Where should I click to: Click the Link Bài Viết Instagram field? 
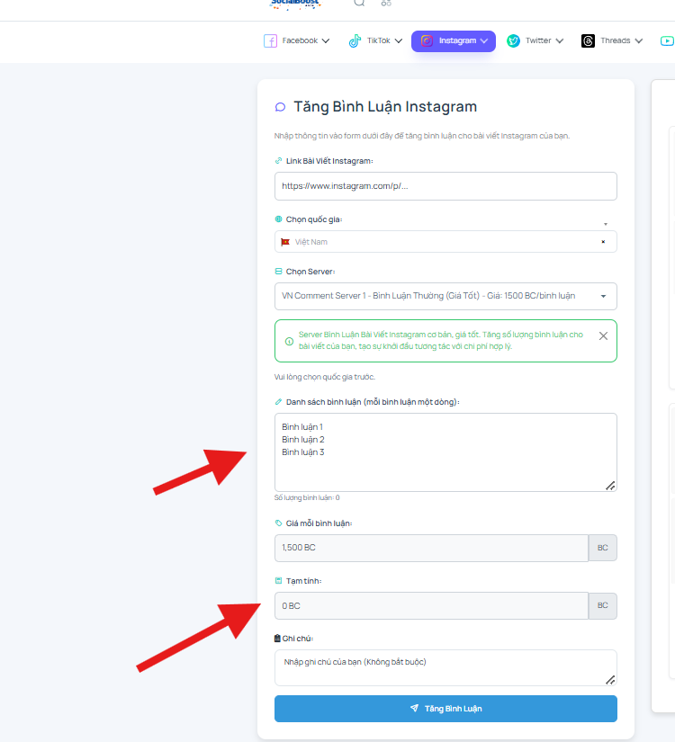click(445, 186)
